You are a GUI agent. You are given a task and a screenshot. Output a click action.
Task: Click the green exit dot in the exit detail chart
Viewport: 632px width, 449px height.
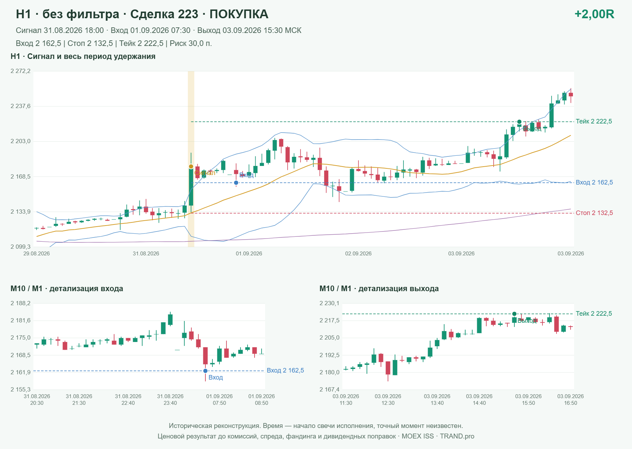[514, 314]
